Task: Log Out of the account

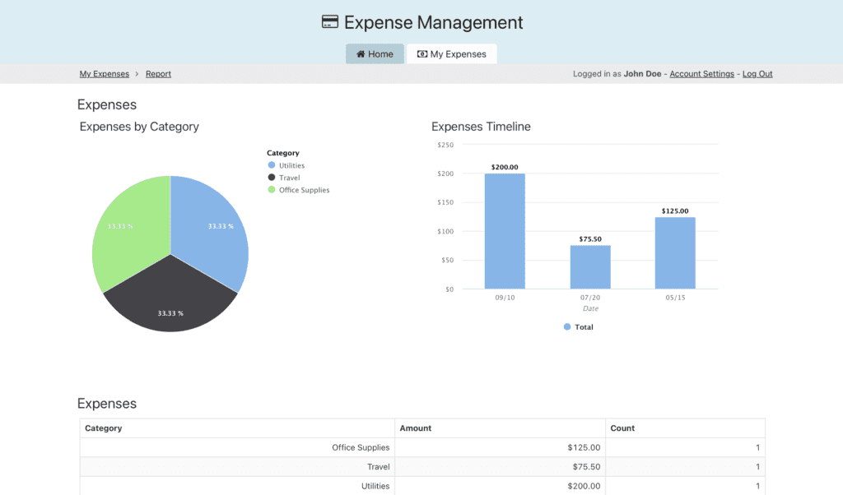Action: pos(757,74)
